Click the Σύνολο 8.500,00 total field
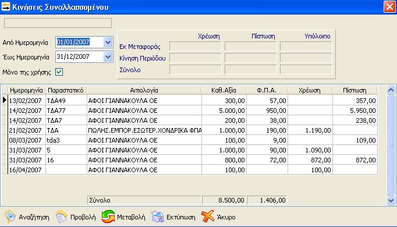This screenshot has width=397, height=227. pos(224,200)
